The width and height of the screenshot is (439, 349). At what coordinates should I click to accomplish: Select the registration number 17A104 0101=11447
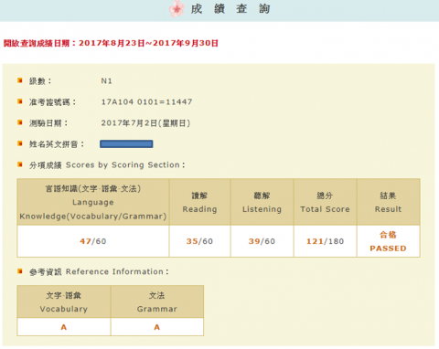(146, 101)
